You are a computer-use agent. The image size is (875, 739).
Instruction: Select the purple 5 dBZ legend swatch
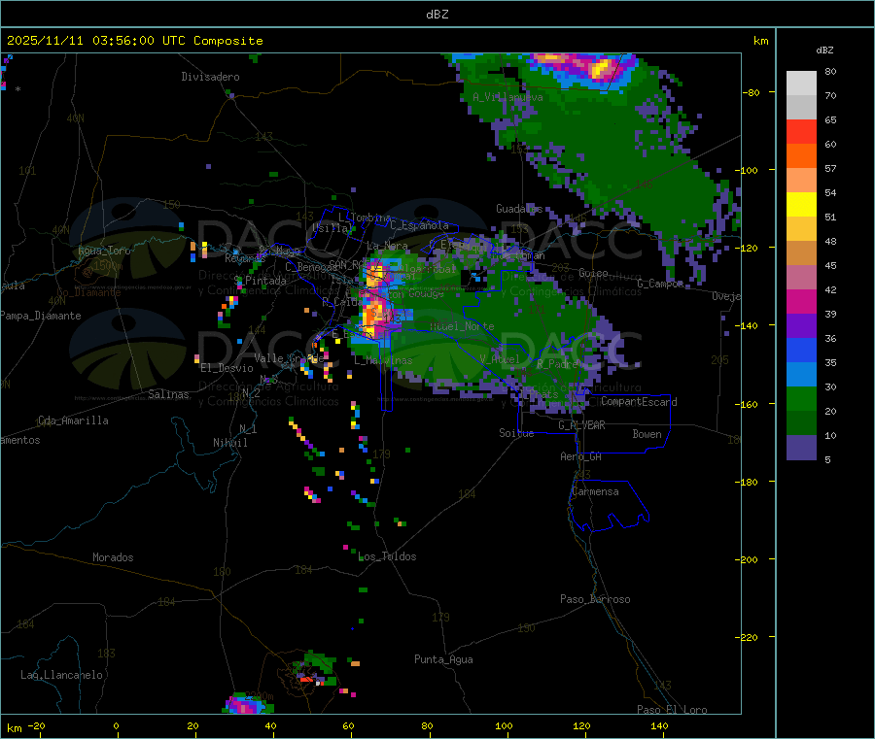pyautogui.click(x=801, y=448)
